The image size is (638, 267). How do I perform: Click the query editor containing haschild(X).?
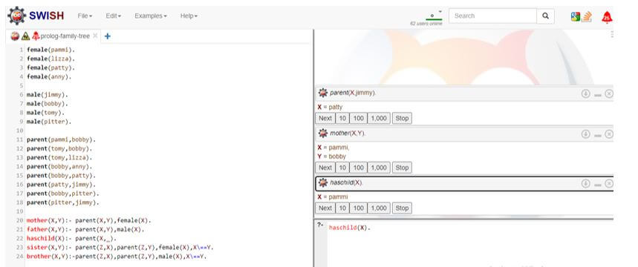click(470, 243)
